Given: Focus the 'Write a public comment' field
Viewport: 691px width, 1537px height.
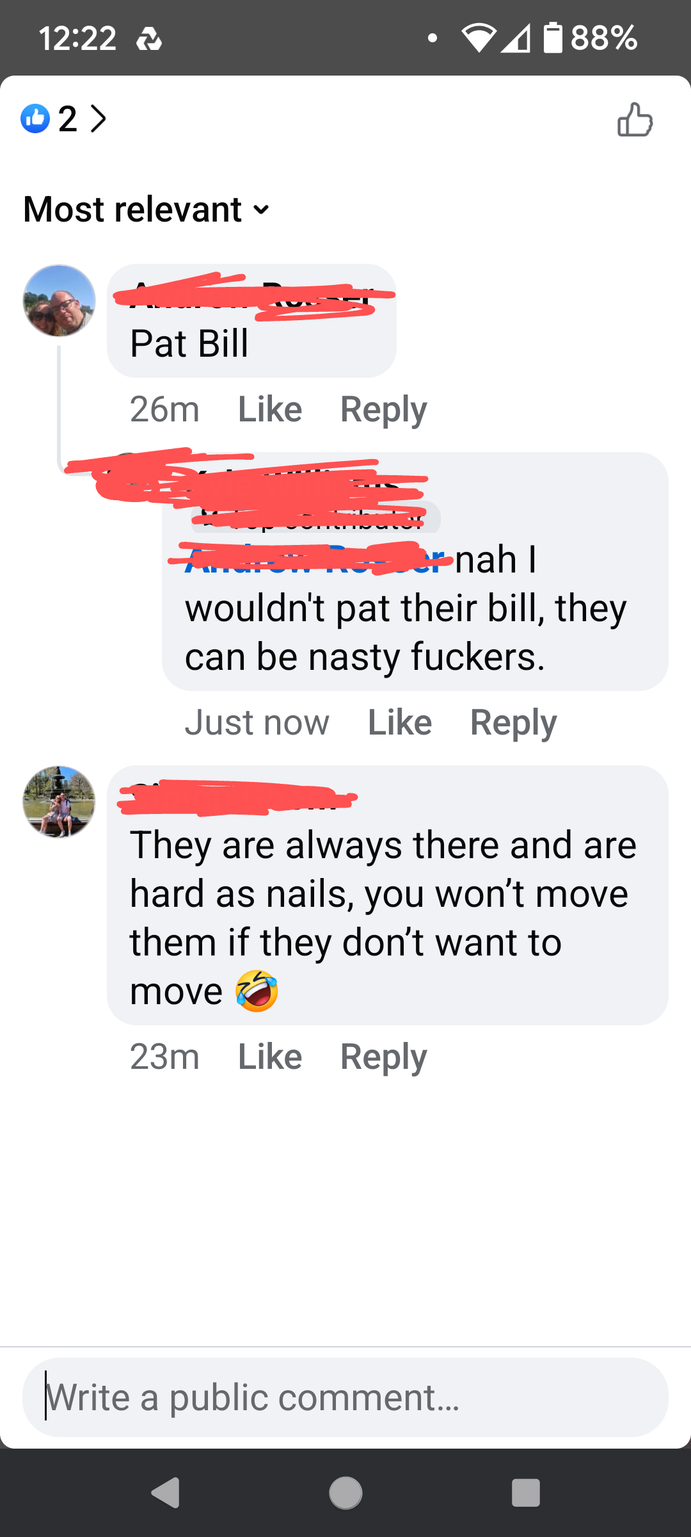Looking at the screenshot, I should click(x=345, y=1397).
